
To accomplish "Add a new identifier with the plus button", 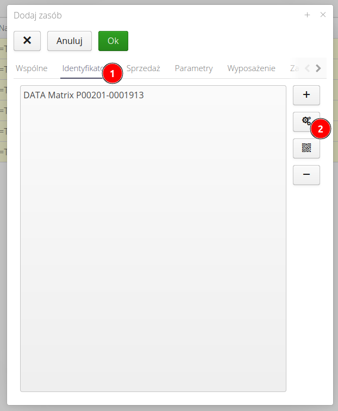I will 306,95.
